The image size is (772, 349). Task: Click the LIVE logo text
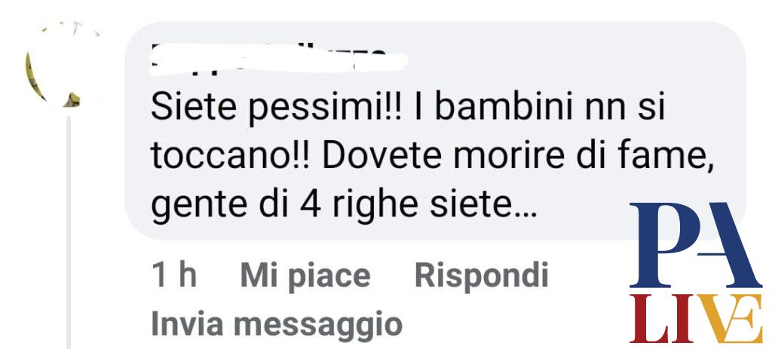point(696,318)
